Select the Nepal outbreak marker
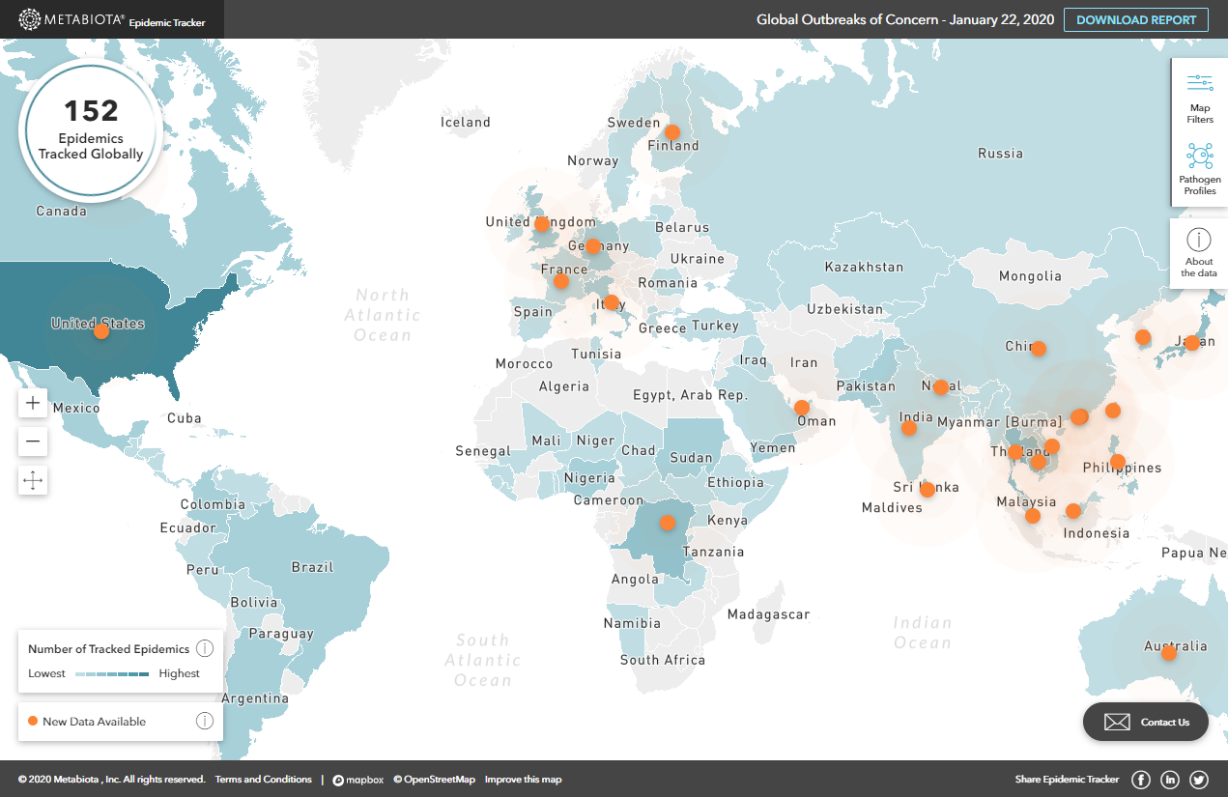Screen dimensions: 1228x797 click(x=941, y=387)
